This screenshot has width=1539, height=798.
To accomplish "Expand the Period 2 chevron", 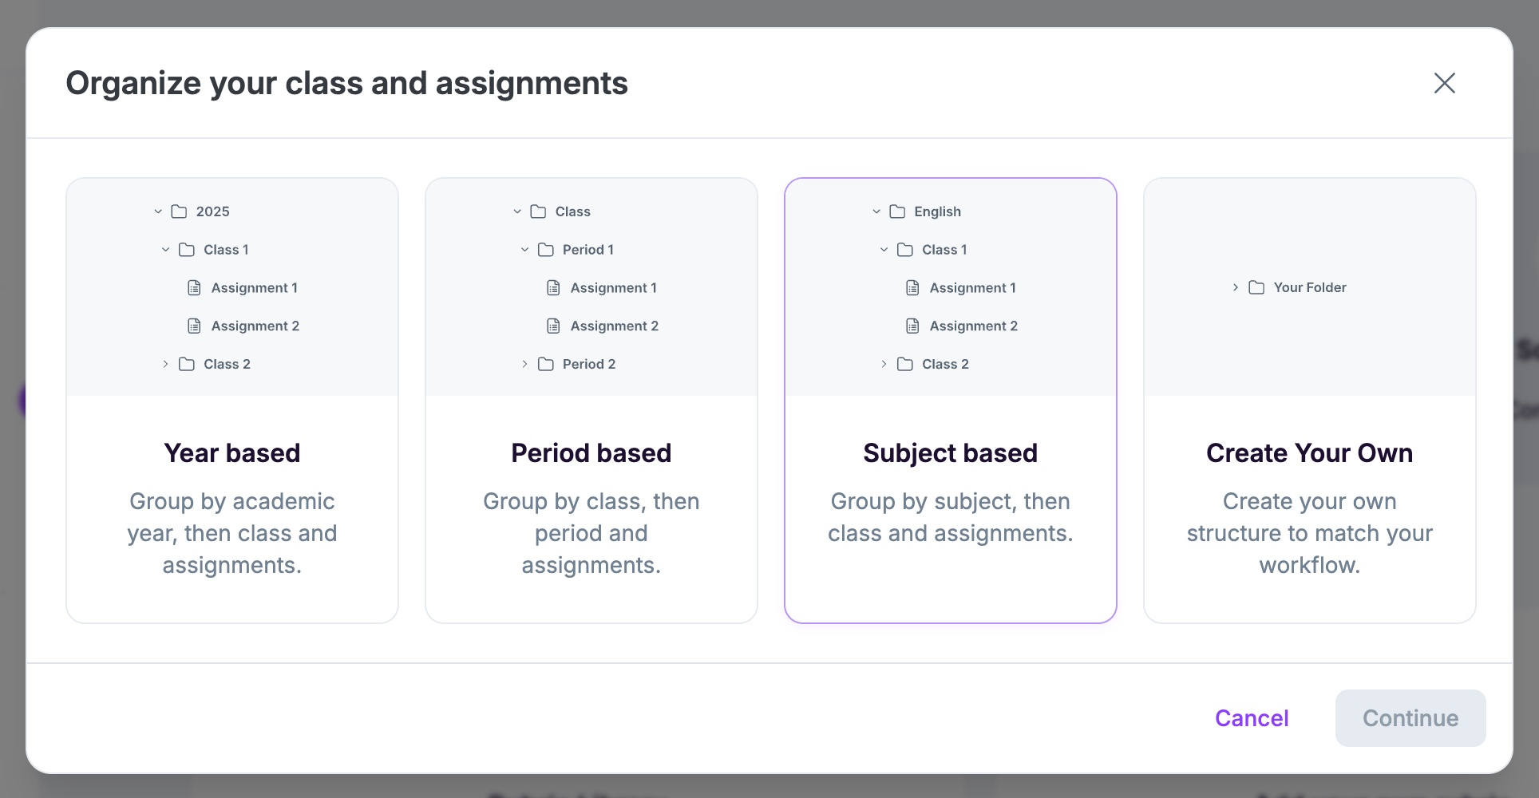I will point(524,364).
